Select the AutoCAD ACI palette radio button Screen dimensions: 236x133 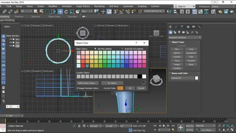click(x=122, y=49)
